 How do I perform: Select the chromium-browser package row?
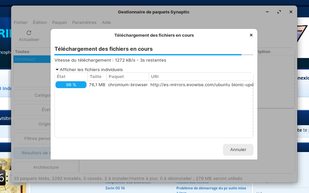(128, 85)
